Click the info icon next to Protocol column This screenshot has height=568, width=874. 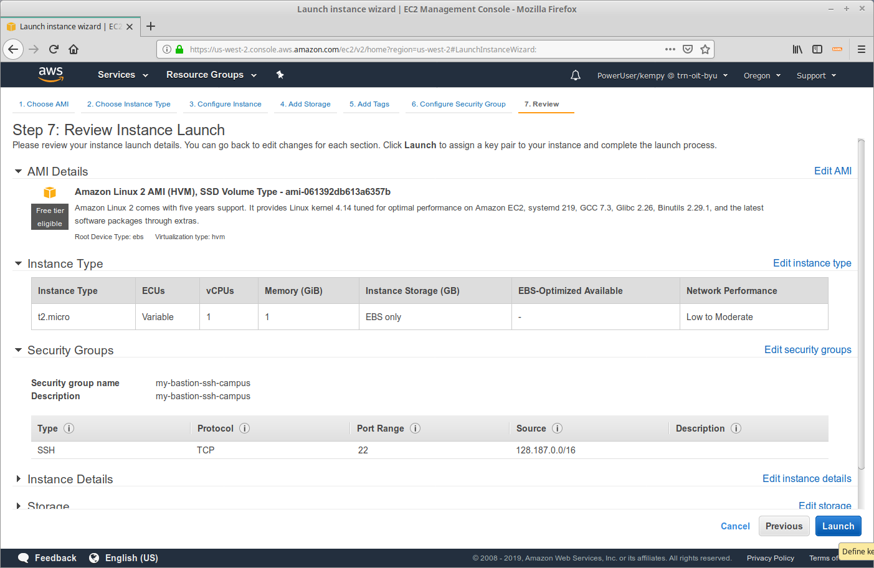point(245,428)
